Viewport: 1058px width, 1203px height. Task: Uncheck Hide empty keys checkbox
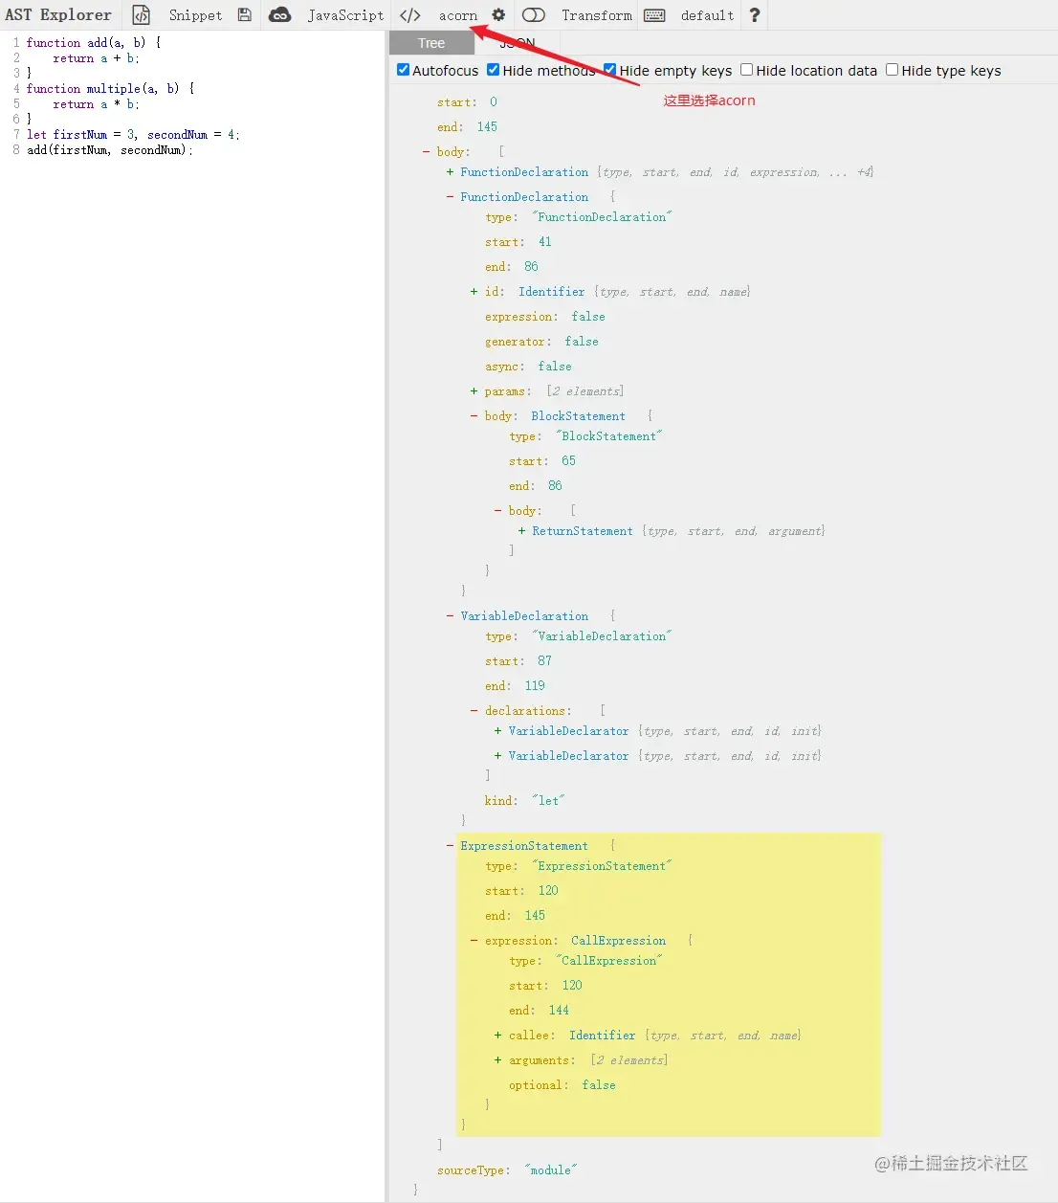pyautogui.click(x=610, y=70)
